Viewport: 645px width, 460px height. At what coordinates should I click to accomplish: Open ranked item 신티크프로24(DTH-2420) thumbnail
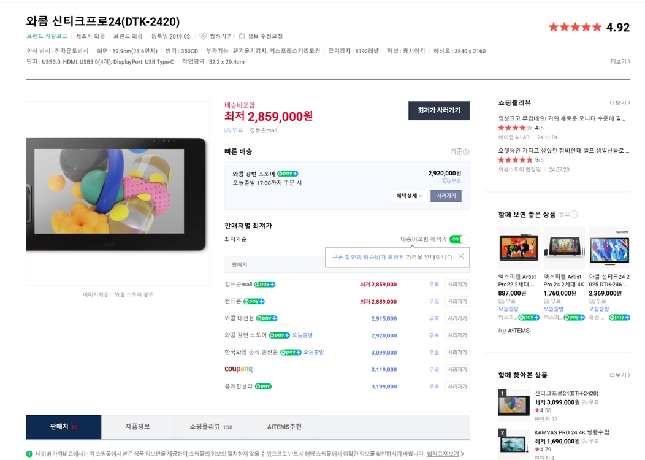pos(514,405)
